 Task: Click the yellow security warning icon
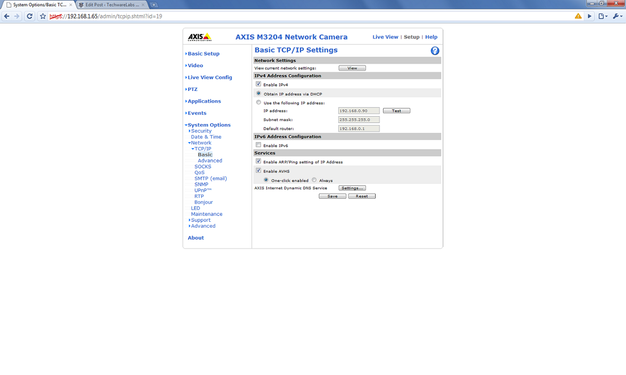[x=578, y=16]
